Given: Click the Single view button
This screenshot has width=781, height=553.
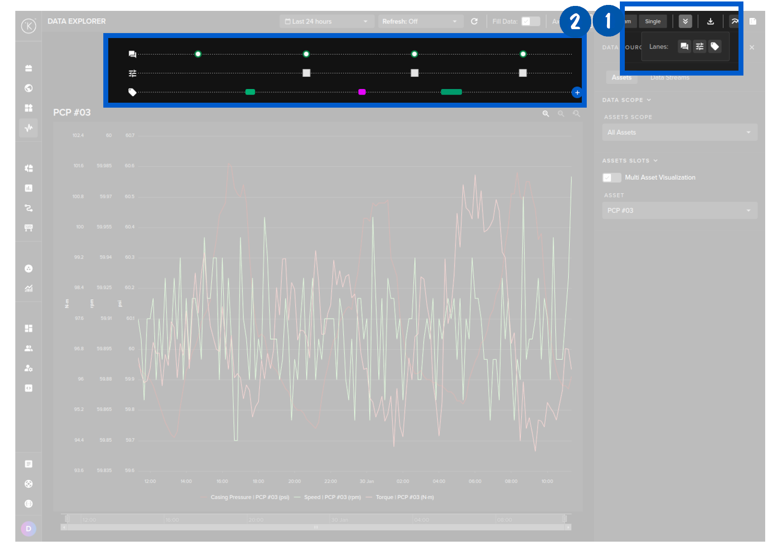Looking at the screenshot, I should tap(652, 21).
